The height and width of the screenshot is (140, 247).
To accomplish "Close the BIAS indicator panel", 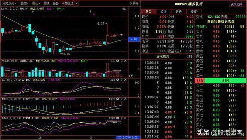I will (125, 118).
